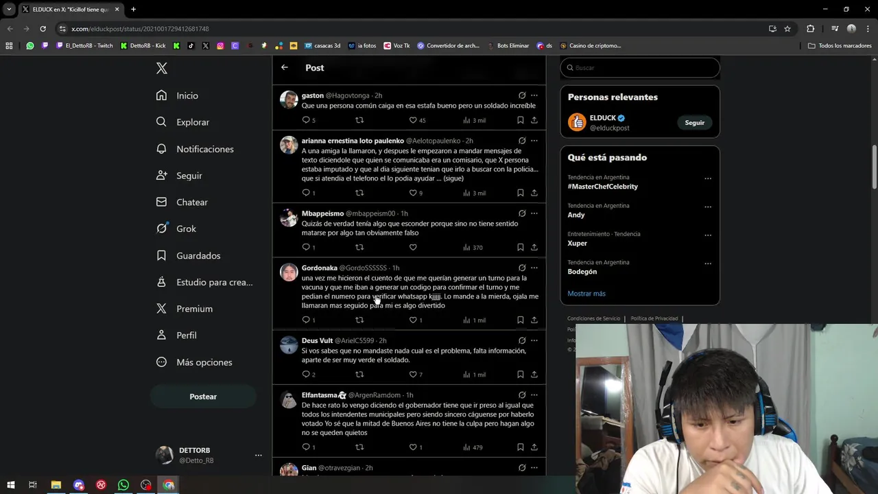Open casacas 3d bookmark
The width and height of the screenshot is (878, 494).
(322, 46)
